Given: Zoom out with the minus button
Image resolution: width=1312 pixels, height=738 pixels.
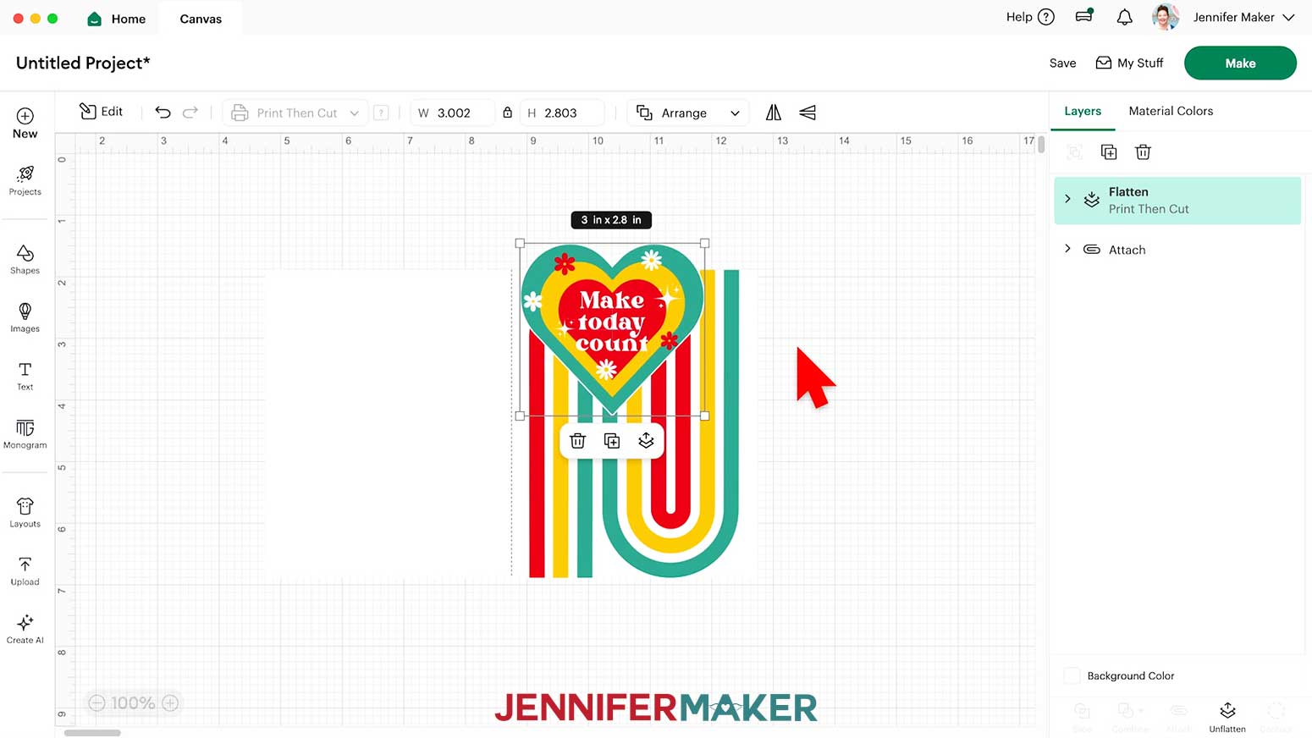Looking at the screenshot, I should [x=97, y=702].
